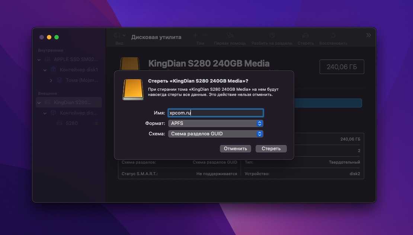Click the Restore (Восстановить) toolbar icon
Viewport: 413px width, 235px height.
(333, 36)
